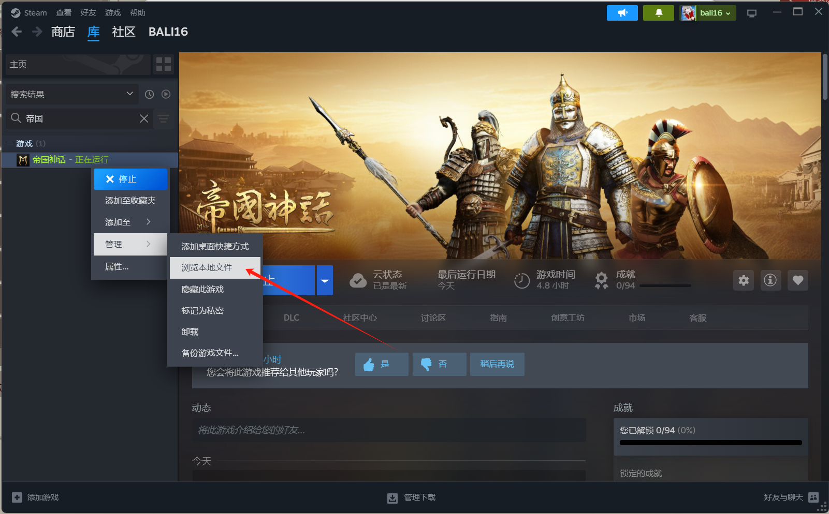Open the 社区中心 tab

click(x=360, y=318)
